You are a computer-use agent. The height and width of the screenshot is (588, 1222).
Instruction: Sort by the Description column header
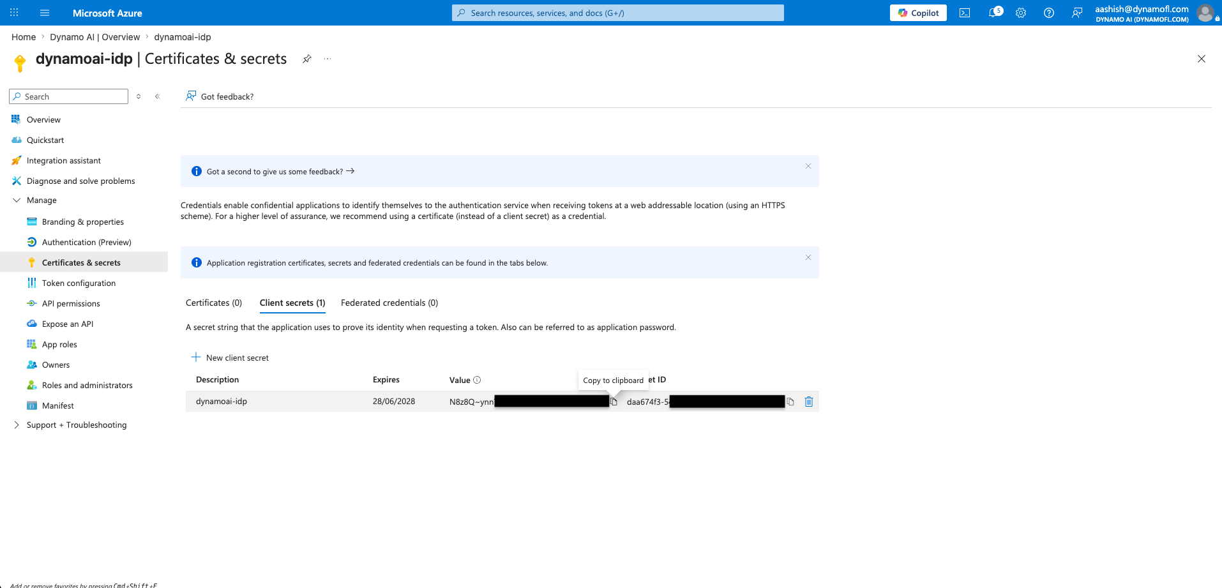(217, 380)
